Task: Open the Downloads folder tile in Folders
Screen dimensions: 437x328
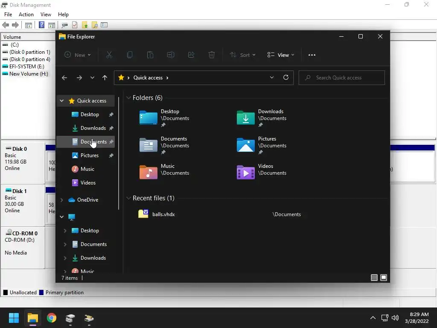Action: coord(262,118)
